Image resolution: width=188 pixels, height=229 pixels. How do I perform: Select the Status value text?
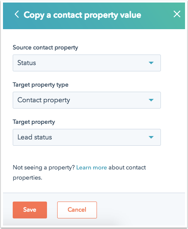pyautogui.click(x=27, y=63)
